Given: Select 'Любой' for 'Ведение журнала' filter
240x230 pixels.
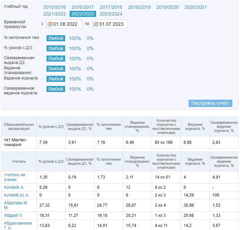Looking at the screenshot, I should (56, 79).
